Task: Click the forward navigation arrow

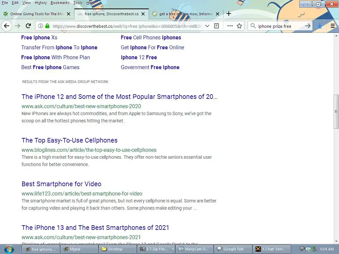Action: coord(18,26)
